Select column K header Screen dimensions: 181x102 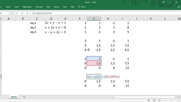[151, 19]
